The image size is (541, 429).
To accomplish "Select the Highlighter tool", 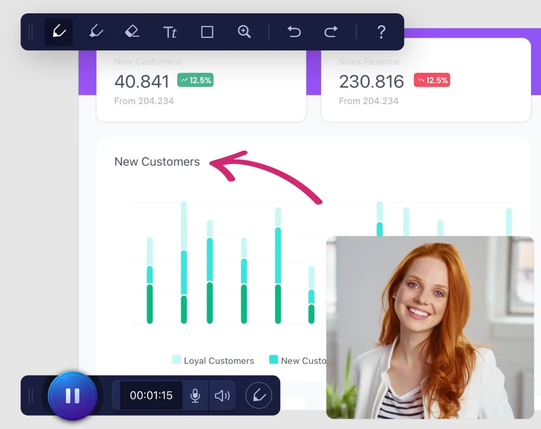I will [x=96, y=32].
